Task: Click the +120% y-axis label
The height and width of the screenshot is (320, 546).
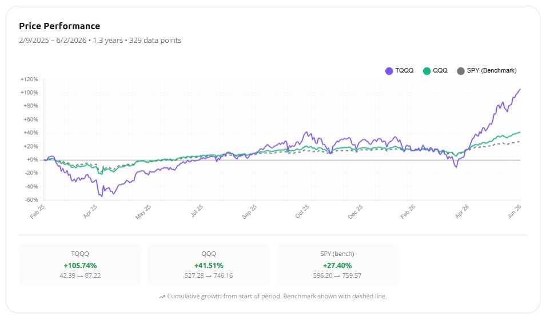Action: [x=29, y=79]
